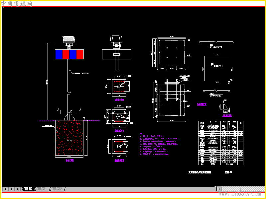
Task: Select the materials quantity table
Action: tap(221, 143)
